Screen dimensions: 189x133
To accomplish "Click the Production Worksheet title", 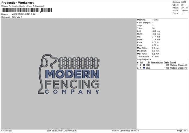I will point(17,3).
